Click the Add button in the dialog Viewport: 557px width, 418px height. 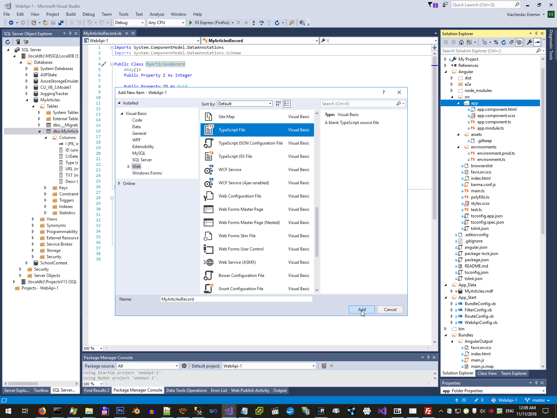(362, 310)
